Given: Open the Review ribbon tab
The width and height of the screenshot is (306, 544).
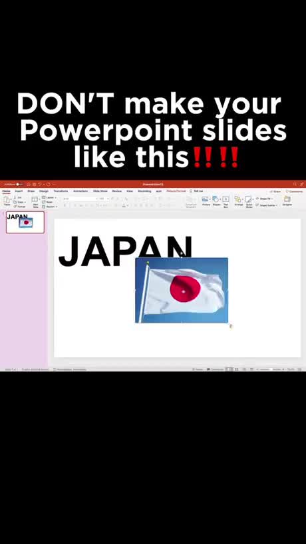Looking at the screenshot, I should tap(116, 191).
